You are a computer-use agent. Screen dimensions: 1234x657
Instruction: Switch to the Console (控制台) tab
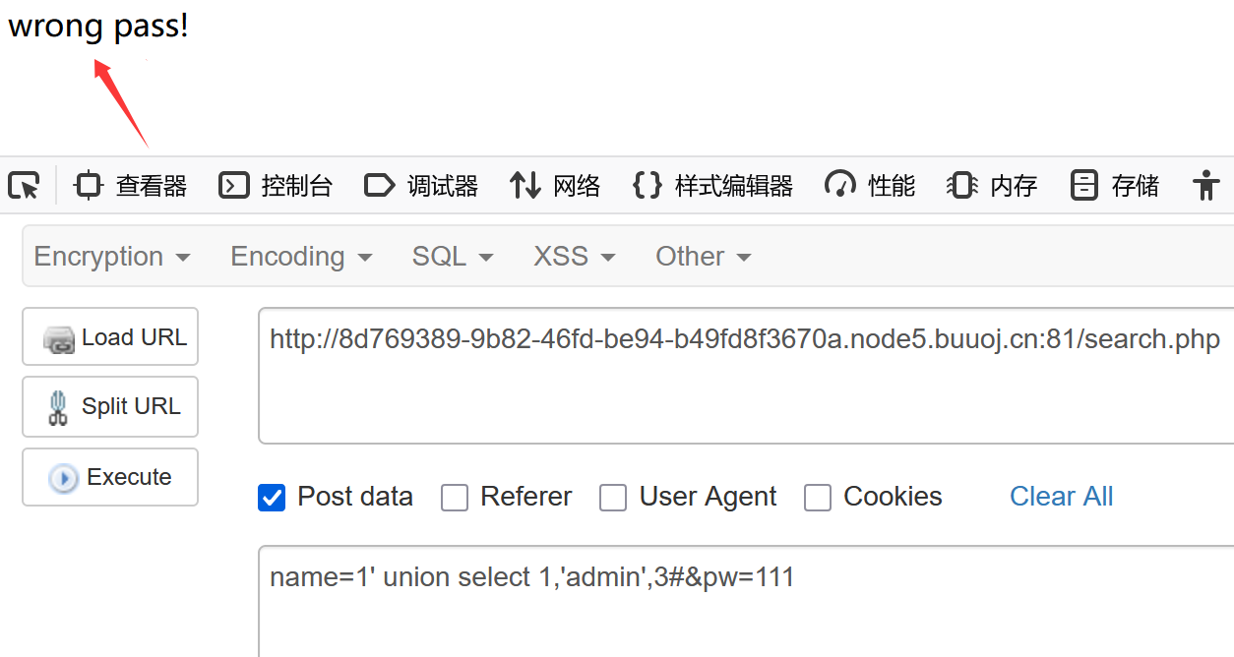tap(276, 185)
